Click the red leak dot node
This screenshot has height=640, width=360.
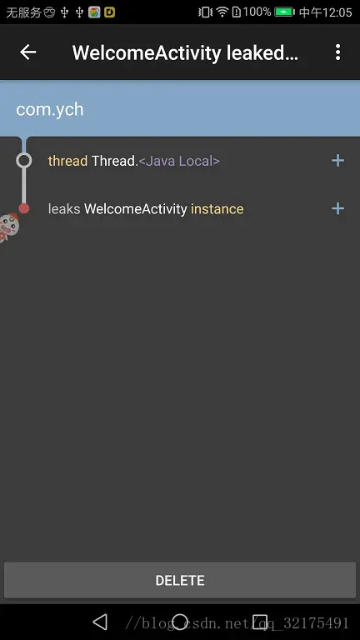[23, 208]
